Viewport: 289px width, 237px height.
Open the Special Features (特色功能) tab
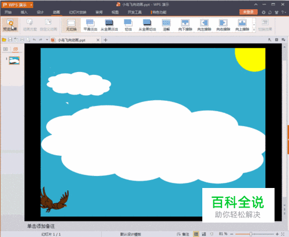[159, 12]
